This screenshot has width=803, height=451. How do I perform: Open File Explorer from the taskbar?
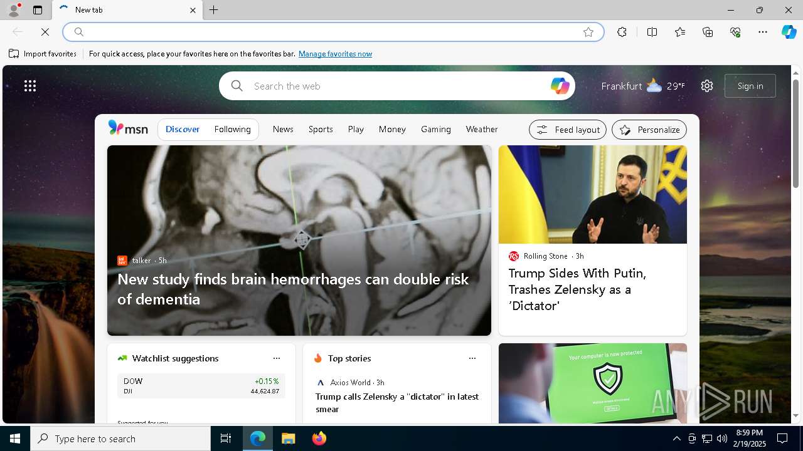289,438
